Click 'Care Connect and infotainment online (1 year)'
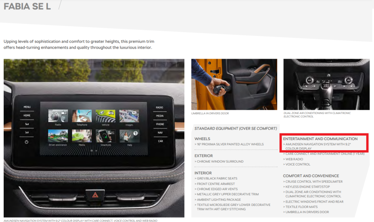 324,154
